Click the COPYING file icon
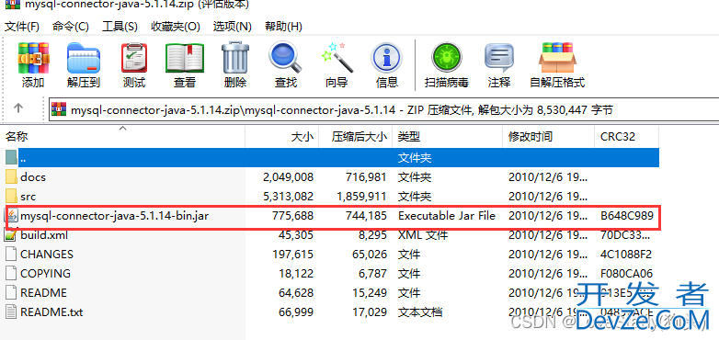Viewport: 719px width, 340px height. [11, 274]
